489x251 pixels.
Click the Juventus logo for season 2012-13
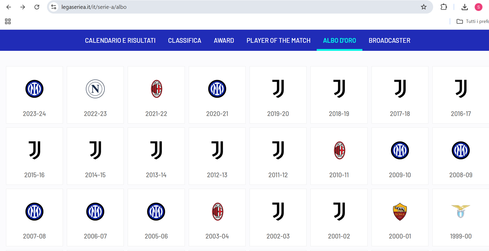click(217, 150)
